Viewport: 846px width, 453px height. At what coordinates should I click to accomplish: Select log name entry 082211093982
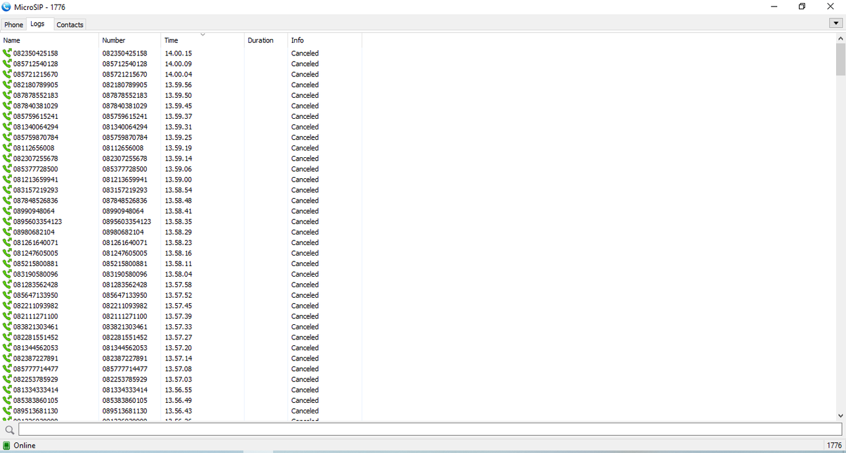pos(36,306)
